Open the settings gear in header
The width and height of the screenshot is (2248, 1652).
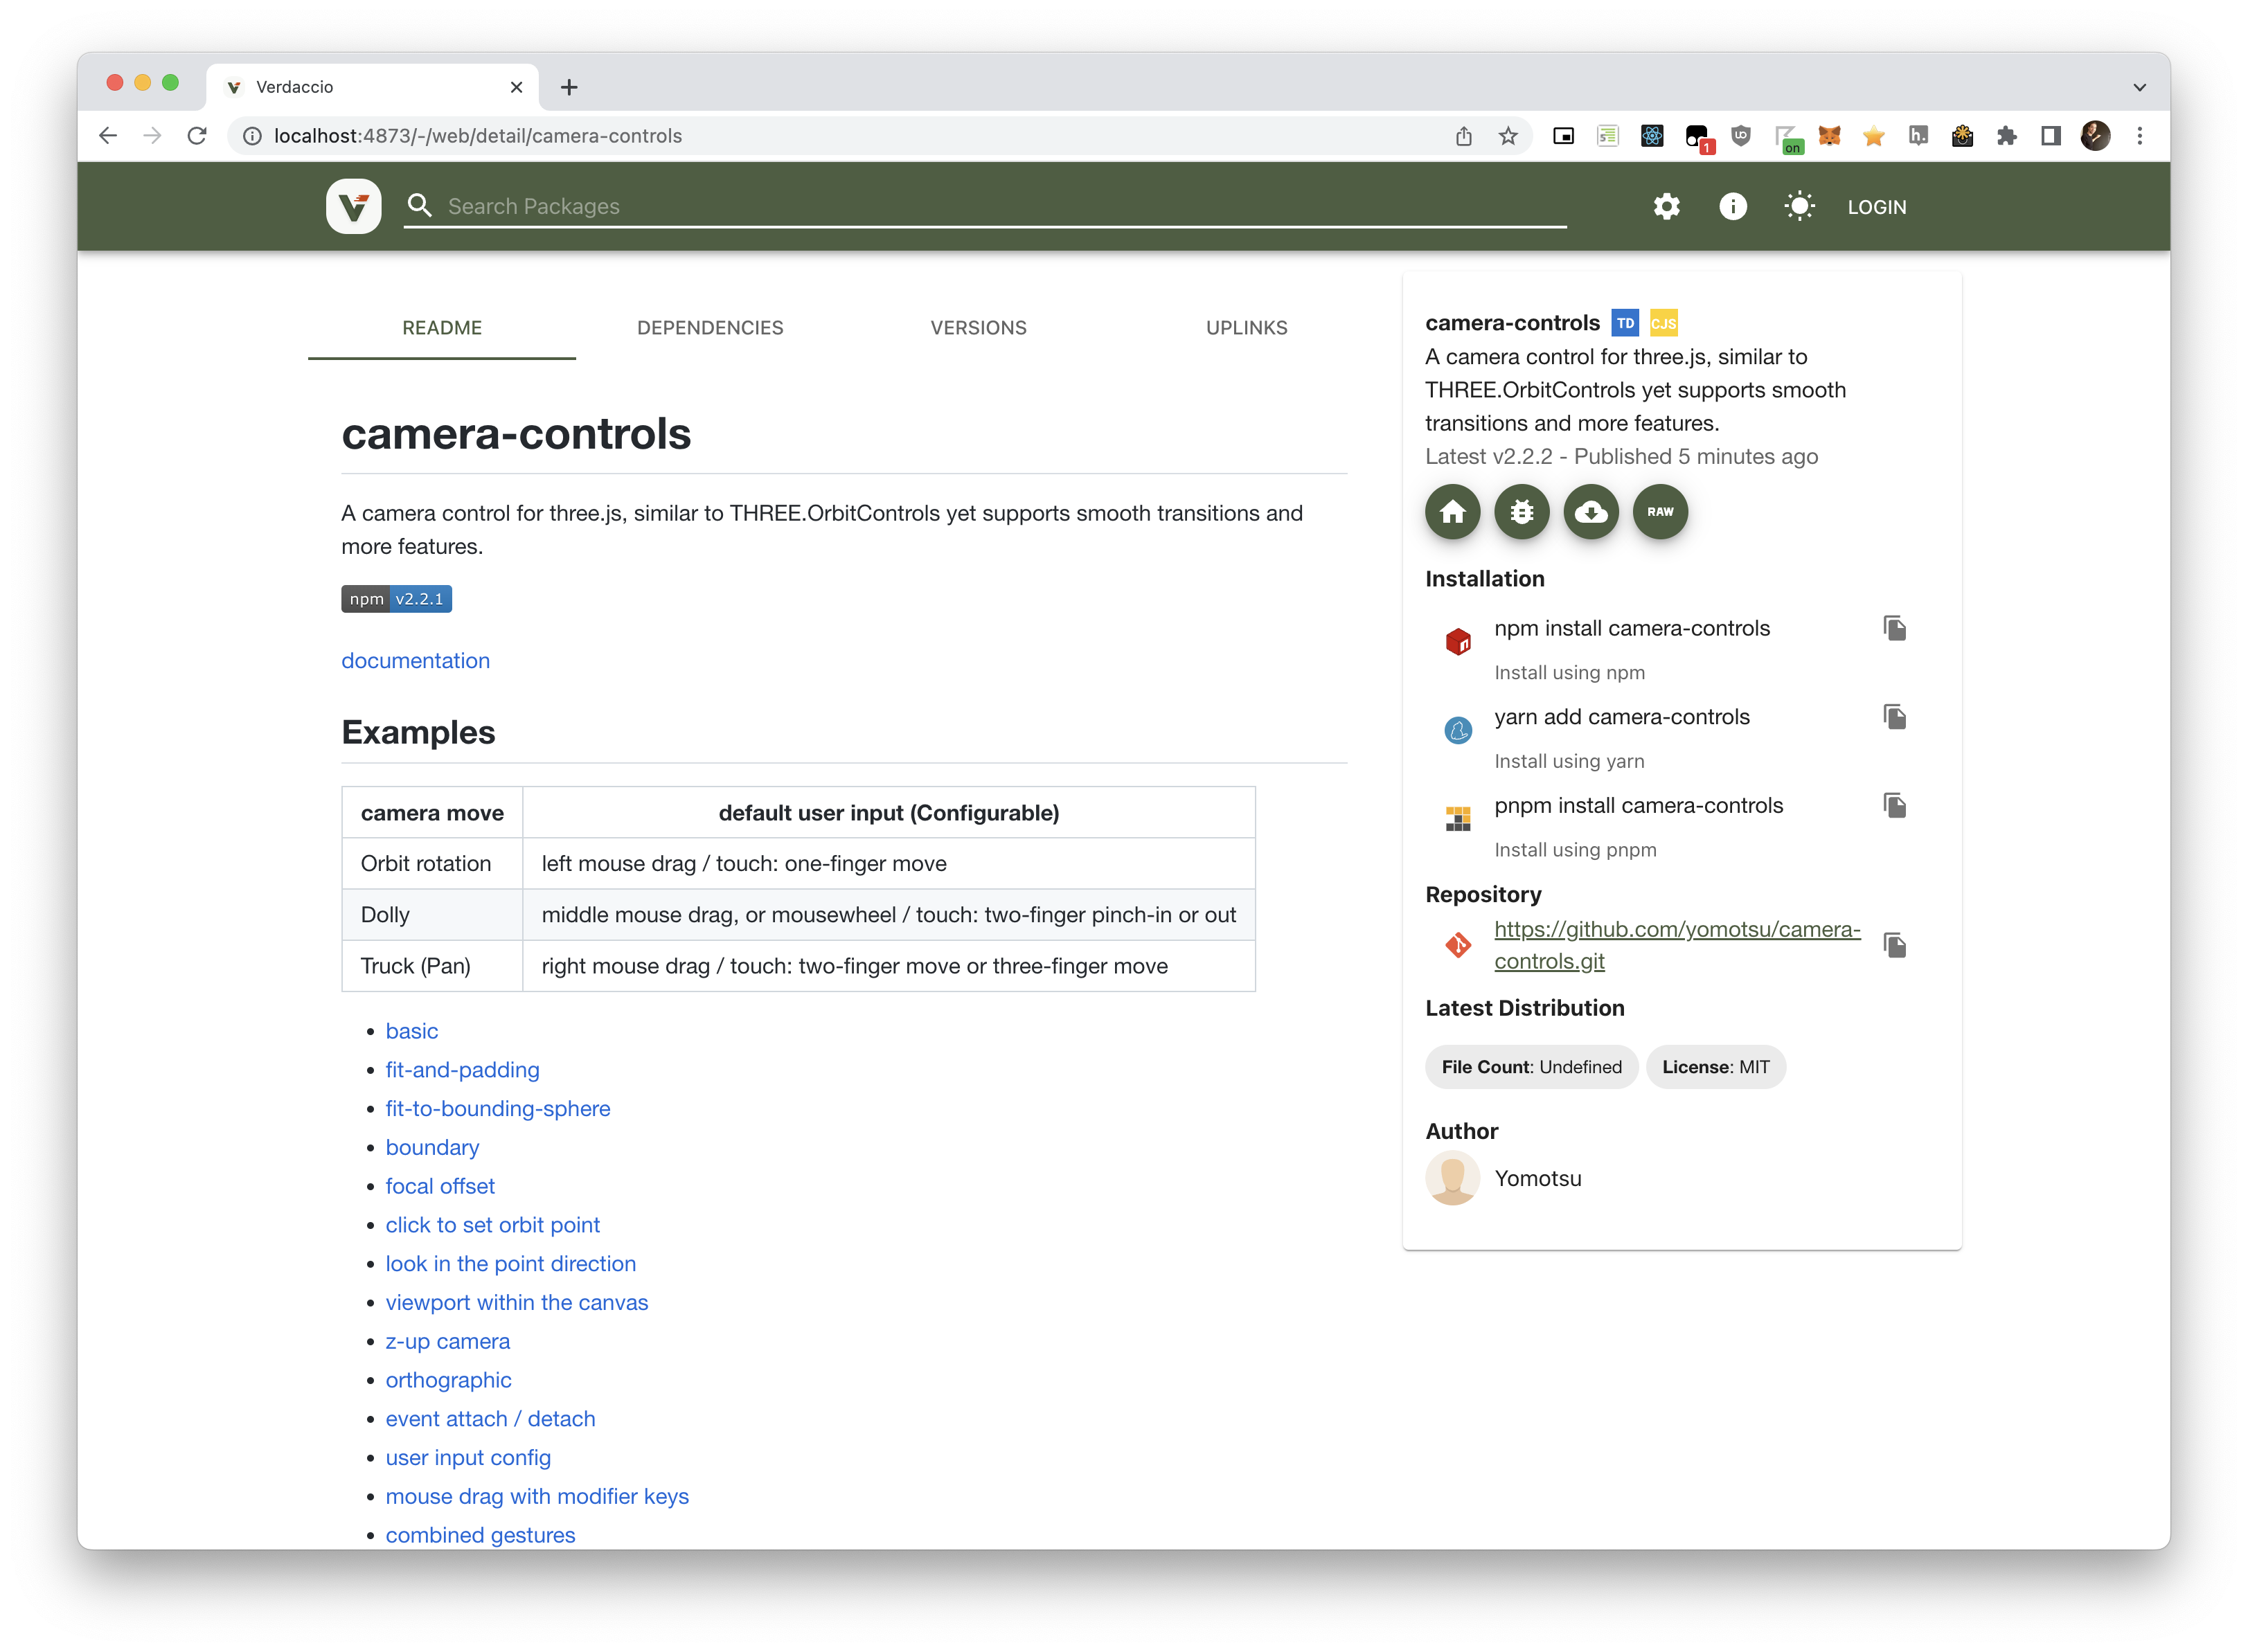(x=1666, y=207)
